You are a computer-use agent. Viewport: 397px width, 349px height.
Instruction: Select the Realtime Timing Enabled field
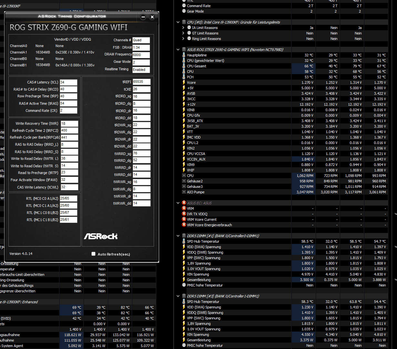[141, 70]
